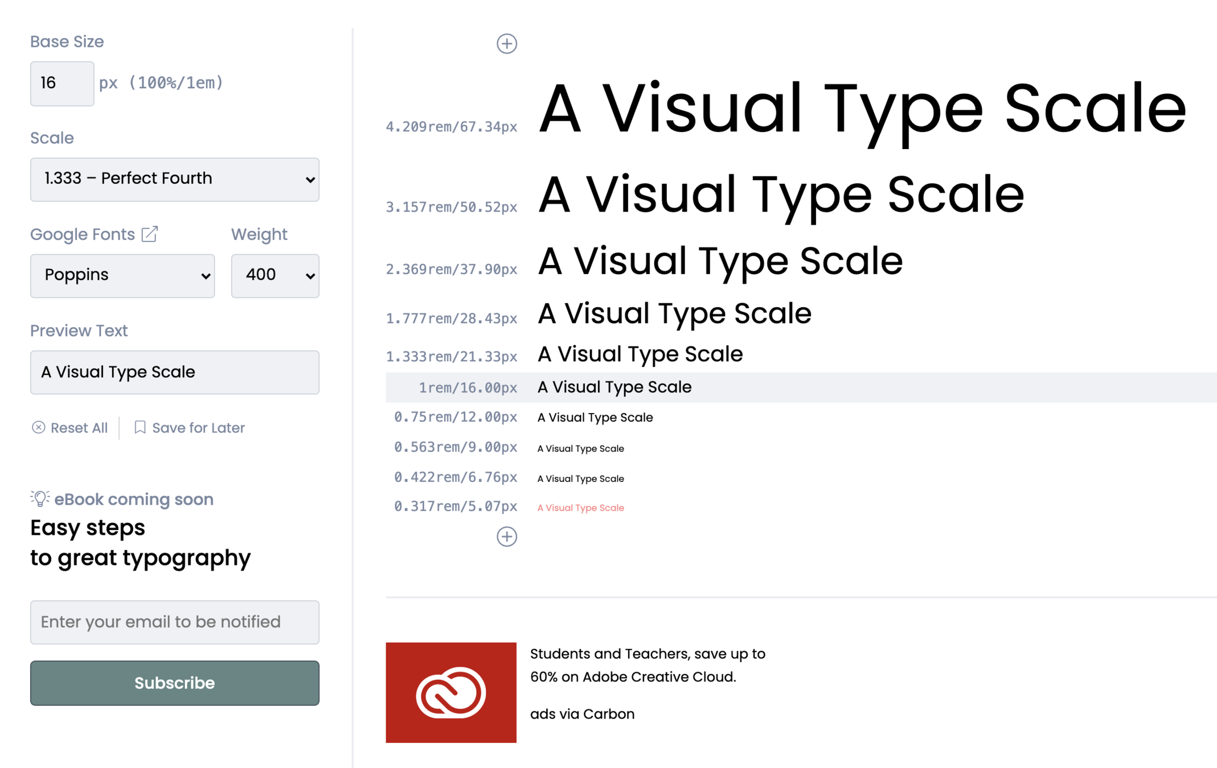Click the ads via Carbon link
This screenshot has height=768, width=1217.
582,714
